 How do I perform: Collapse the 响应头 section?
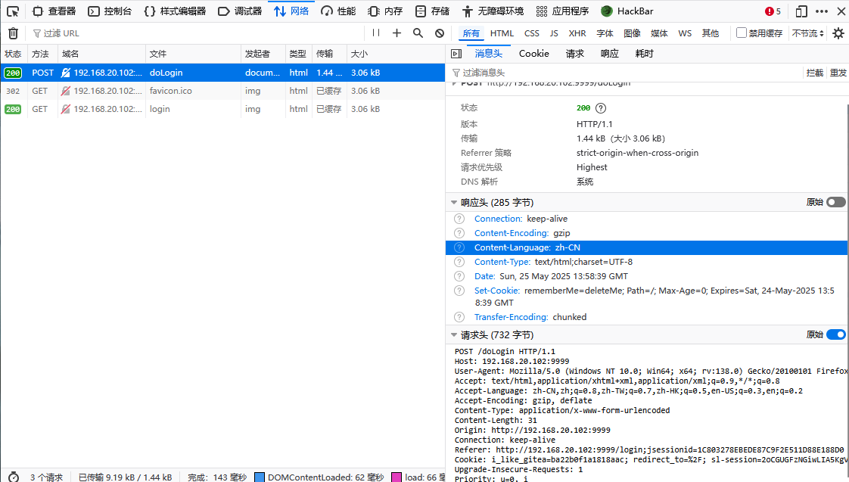(x=454, y=203)
